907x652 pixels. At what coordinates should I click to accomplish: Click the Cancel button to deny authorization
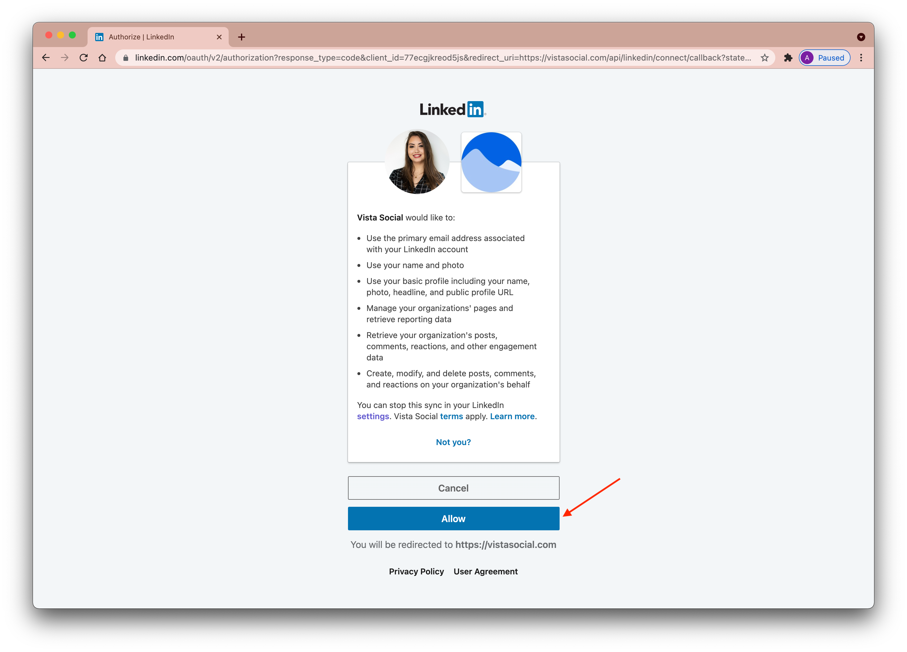pyautogui.click(x=453, y=488)
